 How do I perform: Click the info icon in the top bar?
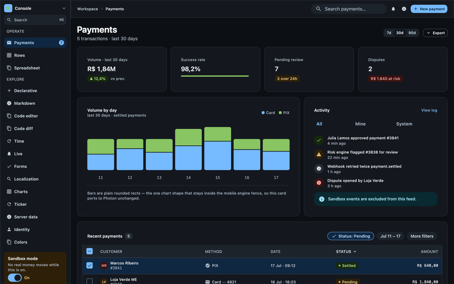[404, 9]
